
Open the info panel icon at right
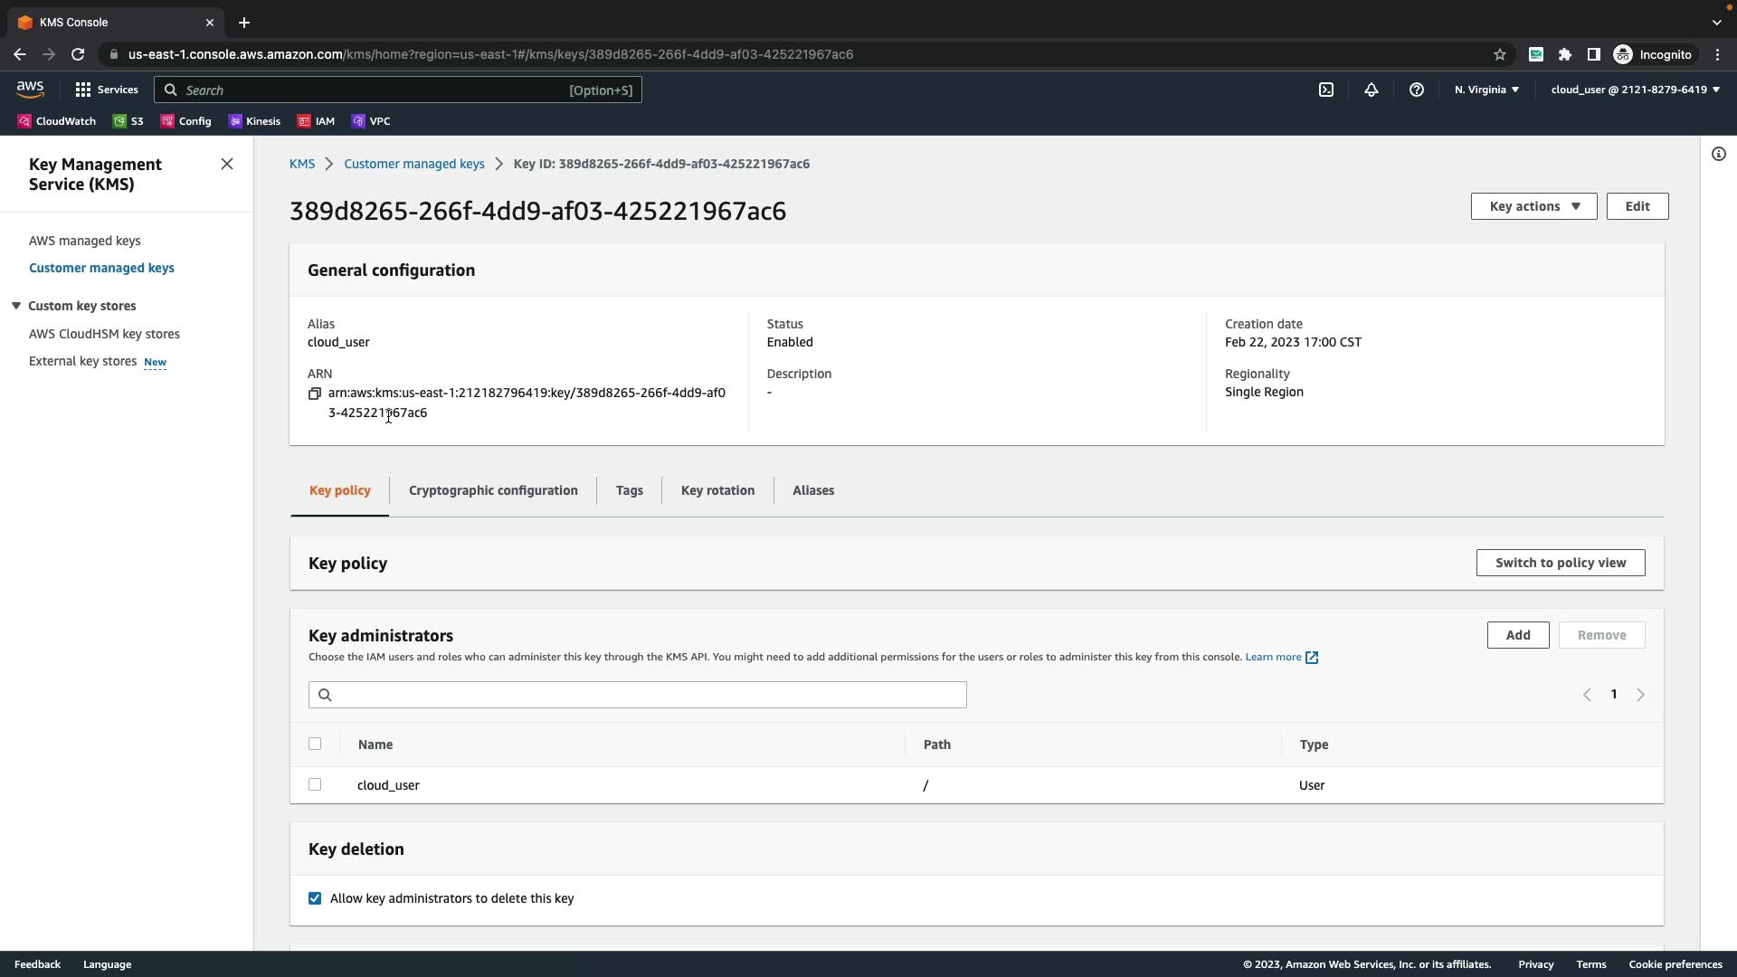click(1719, 154)
